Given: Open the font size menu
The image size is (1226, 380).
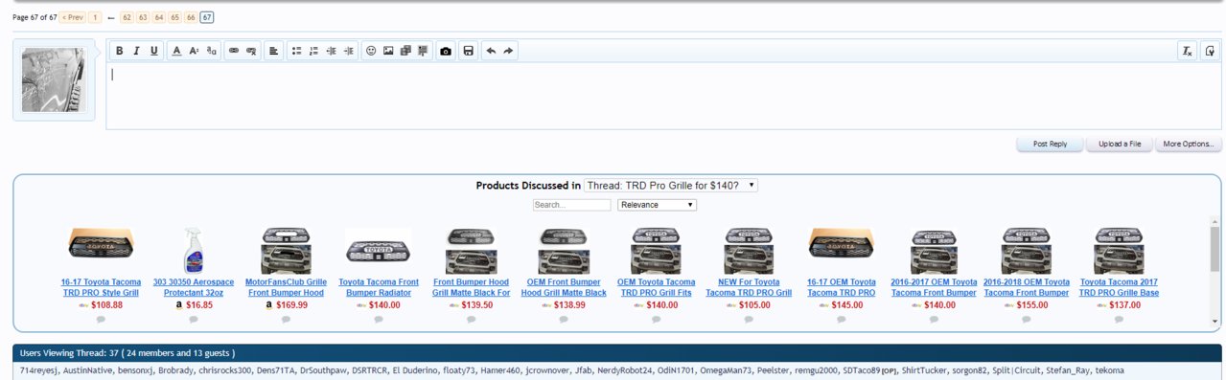Looking at the screenshot, I should point(194,51).
